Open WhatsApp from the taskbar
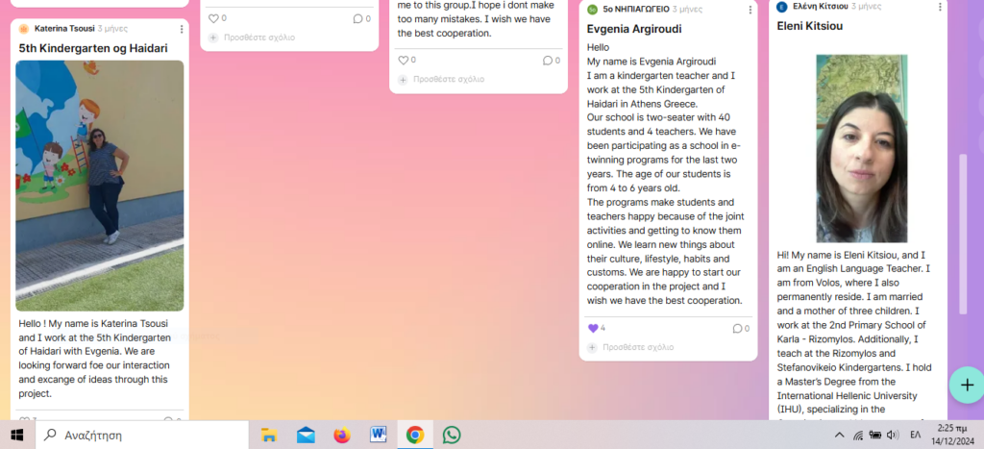The image size is (984, 449). [x=452, y=435]
